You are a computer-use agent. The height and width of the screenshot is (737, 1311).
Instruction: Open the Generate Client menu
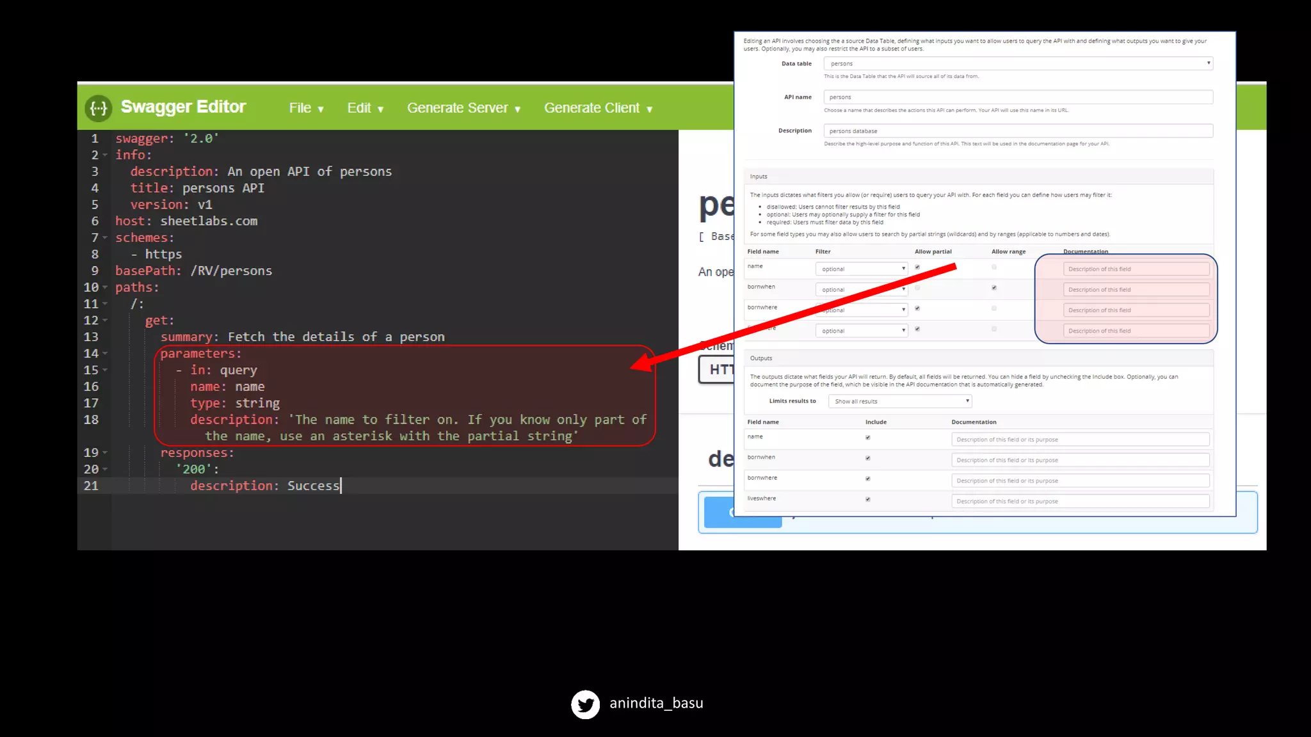[x=598, y=108]
